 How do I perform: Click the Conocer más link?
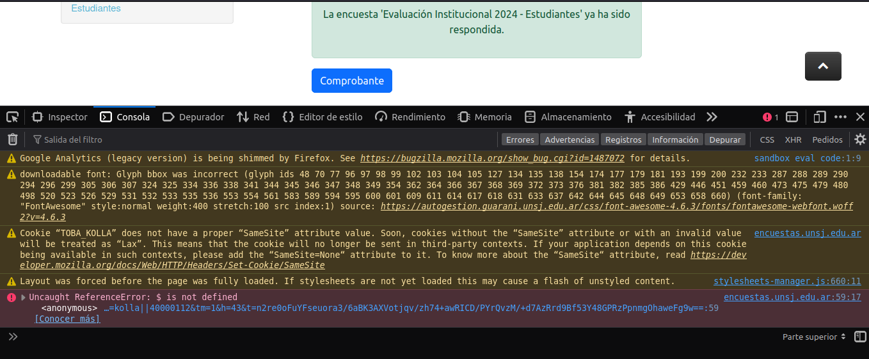click(x=67, y=319)
